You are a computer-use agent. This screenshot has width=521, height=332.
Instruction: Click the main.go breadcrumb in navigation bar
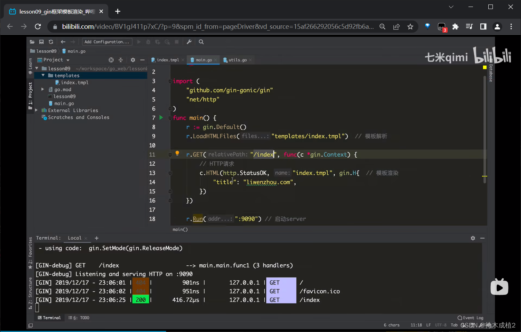[x=74, y=51]
